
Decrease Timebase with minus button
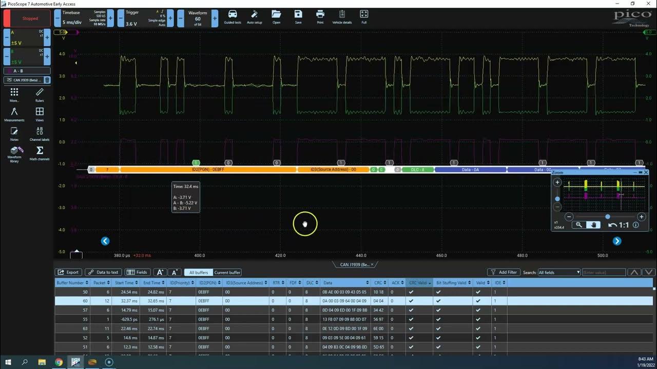pos(57,18)
